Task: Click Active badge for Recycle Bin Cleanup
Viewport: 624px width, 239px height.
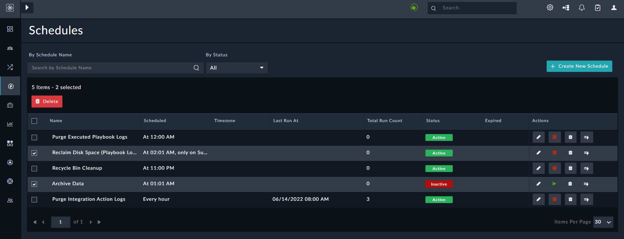Action: pyautogui.click(x=439, y=169)
